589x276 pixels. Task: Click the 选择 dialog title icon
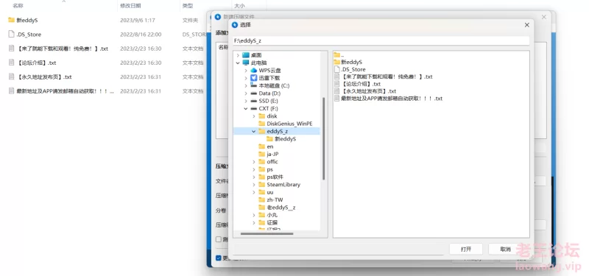pyautogui.click(x=235, y=25)
